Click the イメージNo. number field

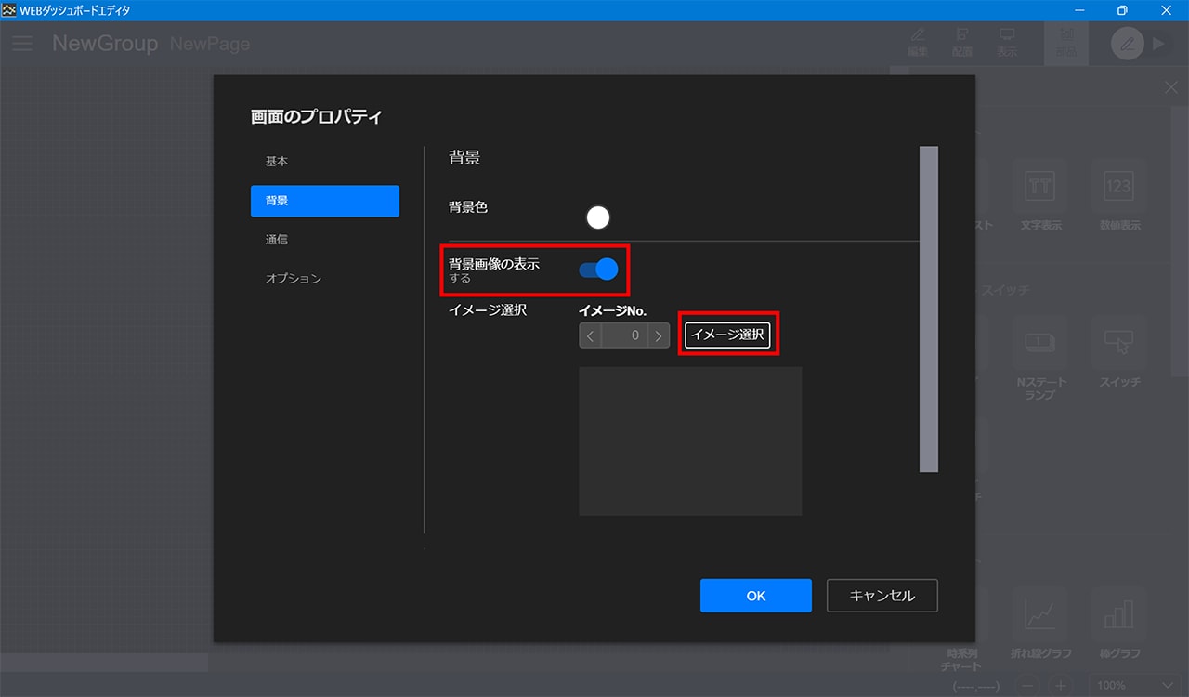pos(624,335)
